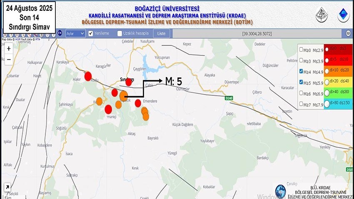
Task: Uncheck the Yenileme checkbox
Action: (x=91, y=33)
